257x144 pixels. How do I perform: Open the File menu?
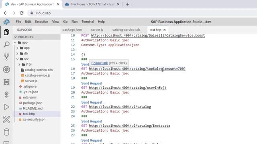[18, 22]
